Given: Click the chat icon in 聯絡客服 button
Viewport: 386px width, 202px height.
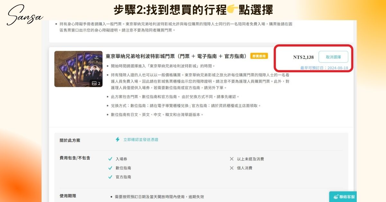Looking at the screenshot, I should pyautogui.click(x=336, y=197).
